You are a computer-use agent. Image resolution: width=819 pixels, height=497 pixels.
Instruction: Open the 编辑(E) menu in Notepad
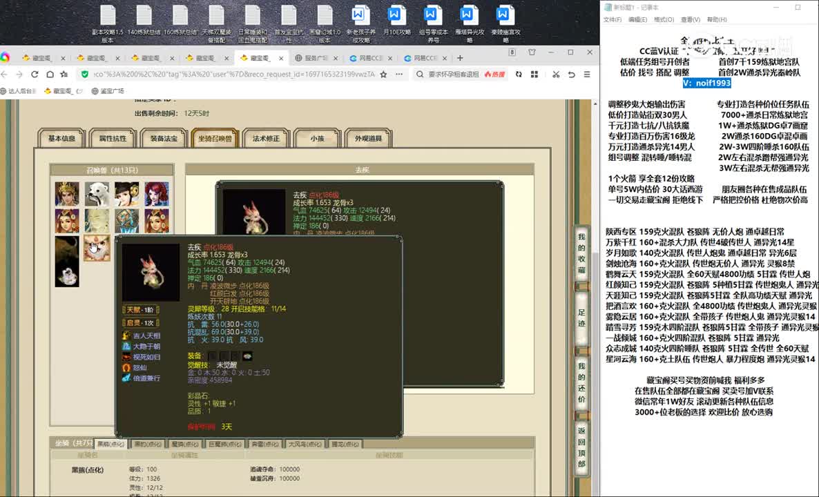click(638, 20)
